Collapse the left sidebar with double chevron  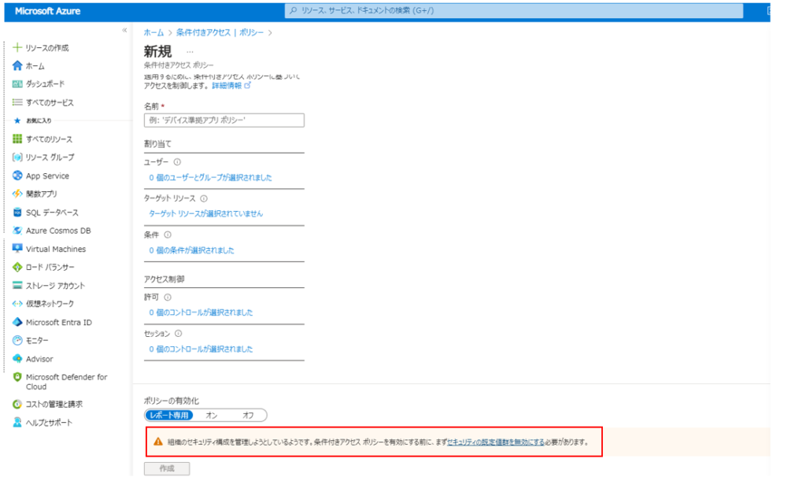pyautogui.click(x=124, y=31)
